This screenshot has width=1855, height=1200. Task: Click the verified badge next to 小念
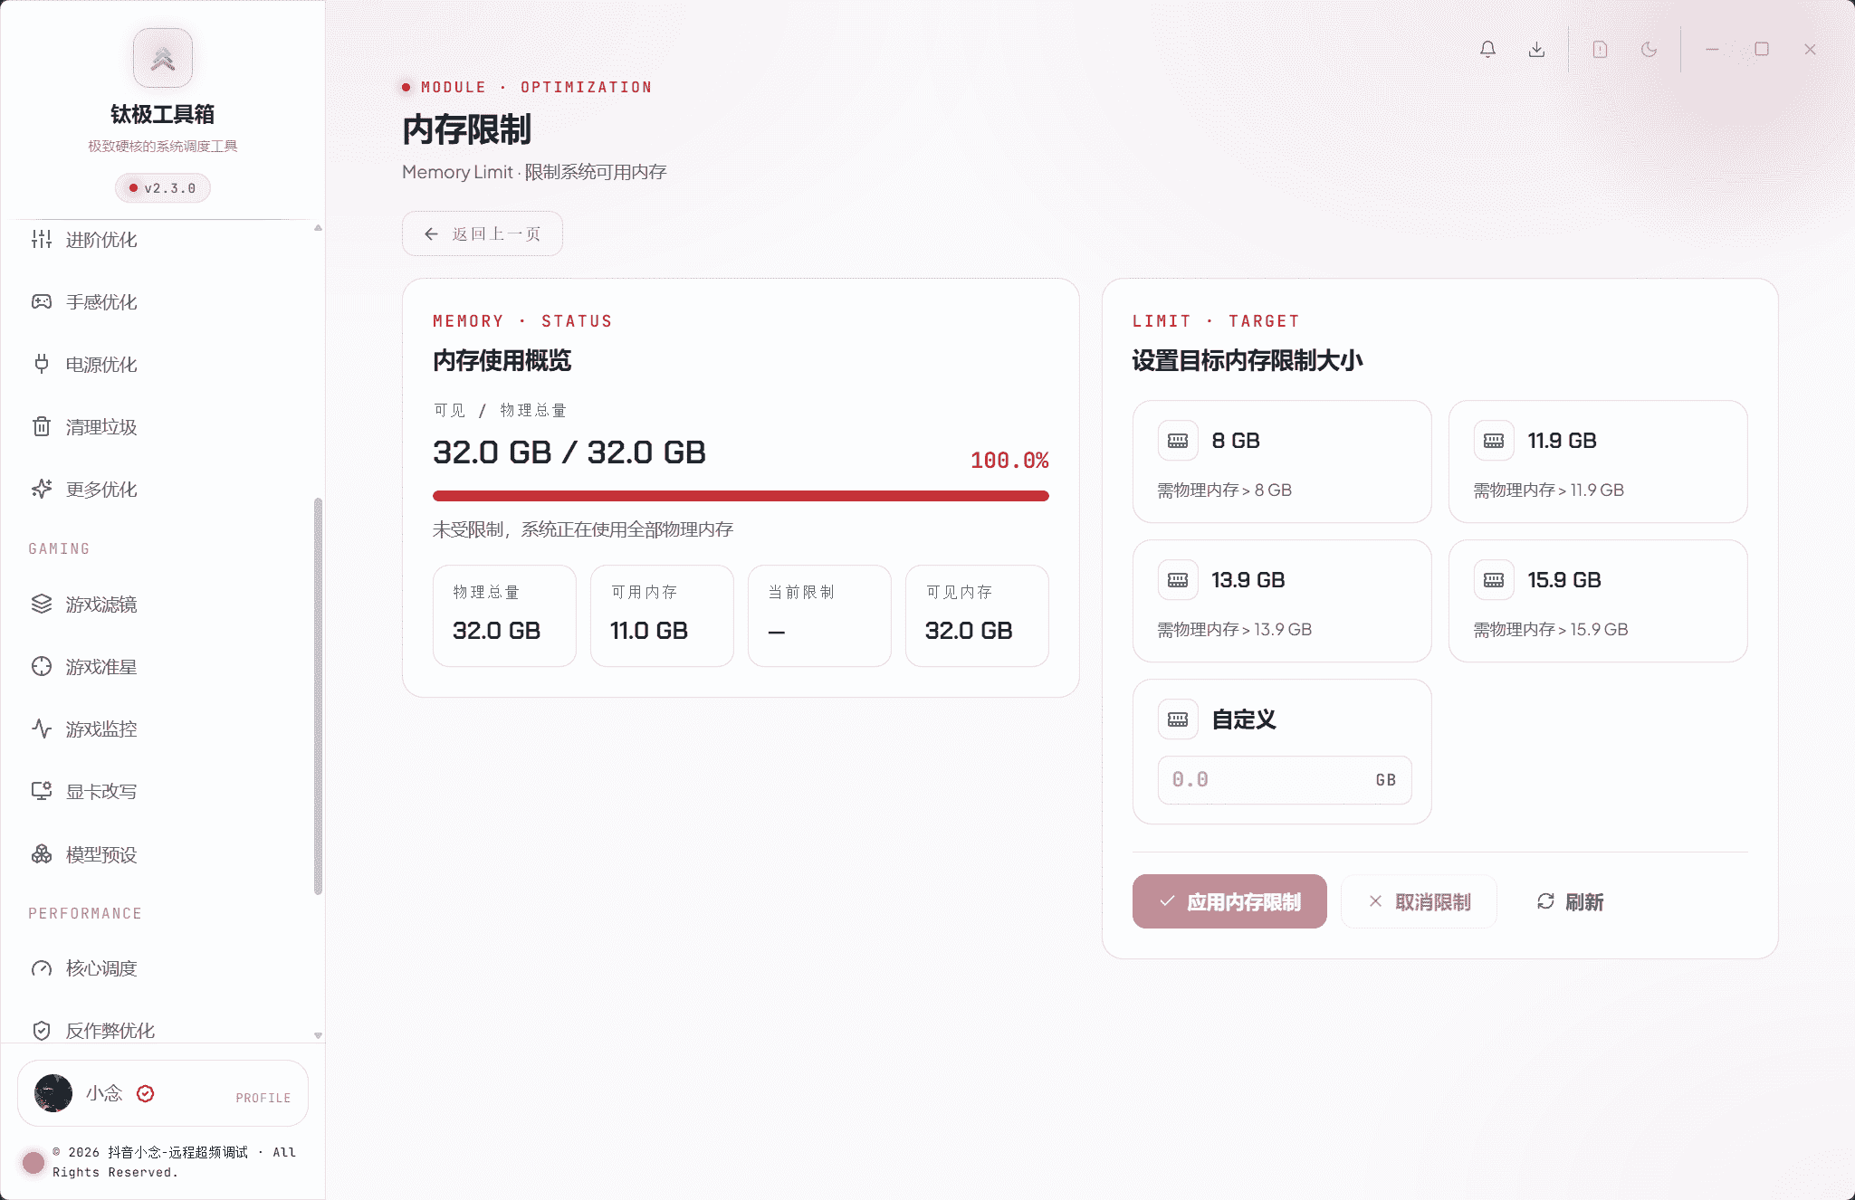point(145,1093)
